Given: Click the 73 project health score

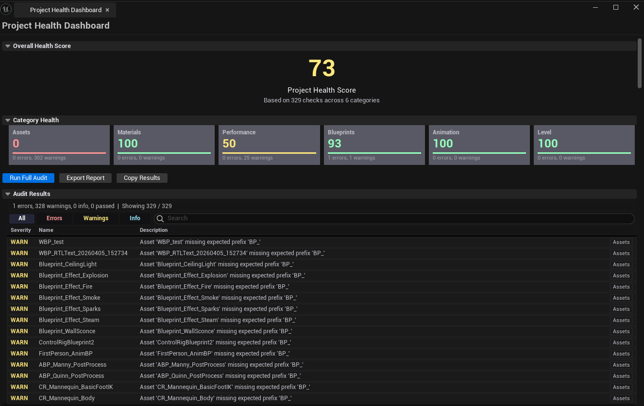Looking at the screenshot, I should 322,68.
